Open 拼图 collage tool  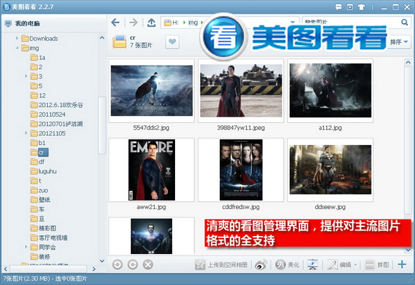click(x=377, y=265)
